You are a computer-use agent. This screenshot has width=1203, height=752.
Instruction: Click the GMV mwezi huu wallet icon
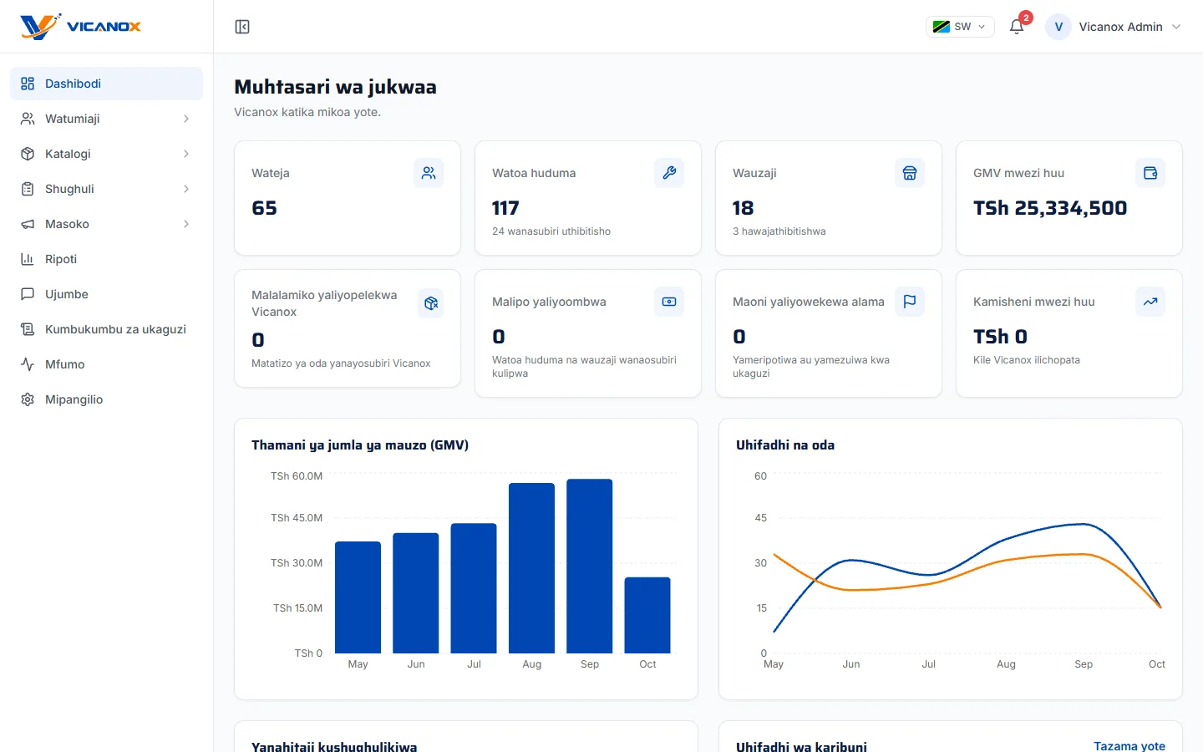(x=1150, y=173)
